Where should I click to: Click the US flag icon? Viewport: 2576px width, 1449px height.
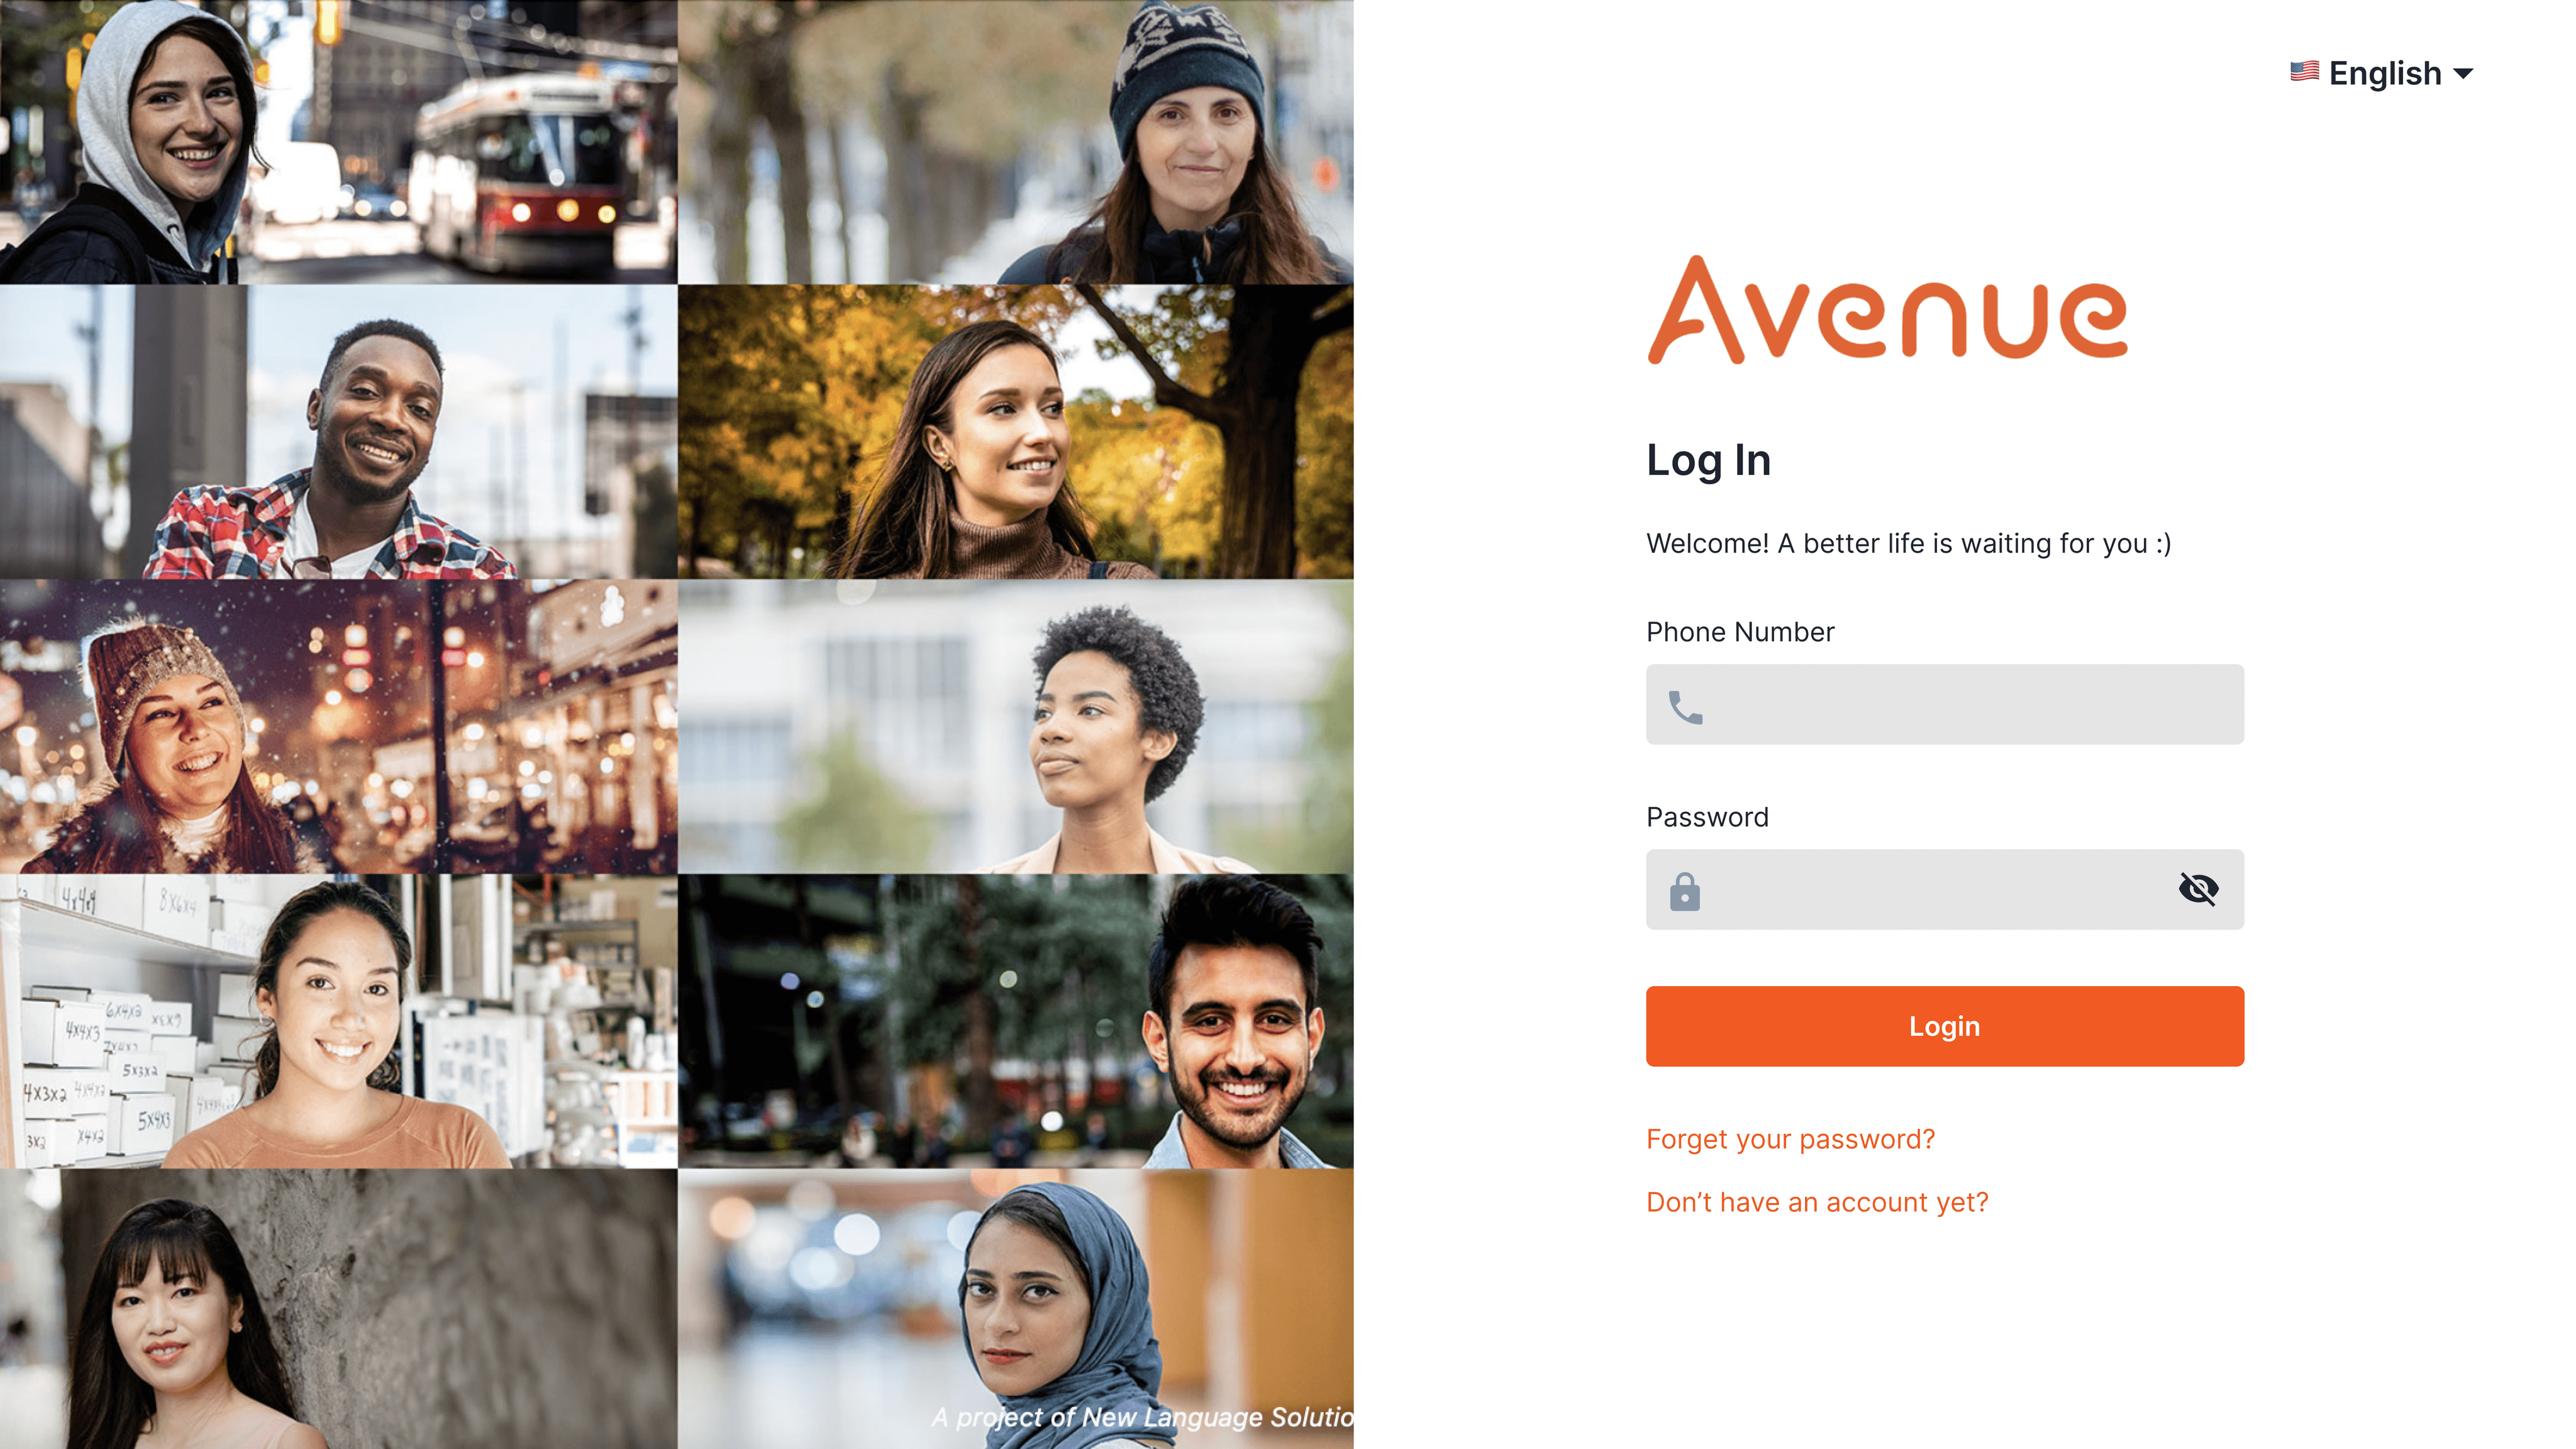(2304, 71)
